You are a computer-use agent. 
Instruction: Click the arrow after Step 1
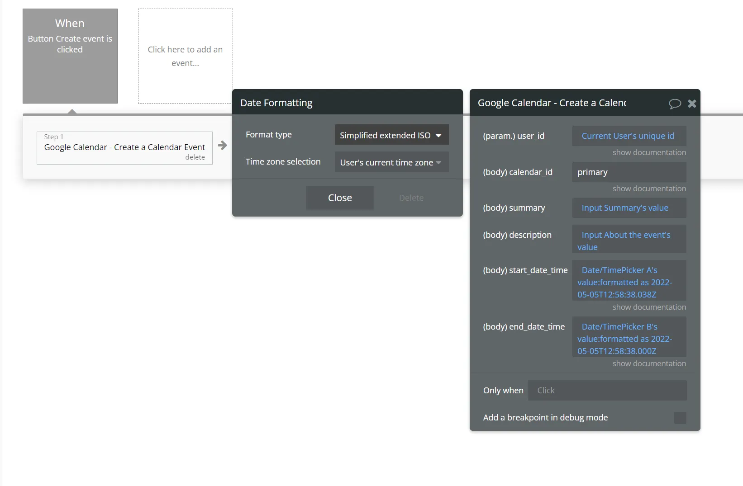(x=222, y=146)
